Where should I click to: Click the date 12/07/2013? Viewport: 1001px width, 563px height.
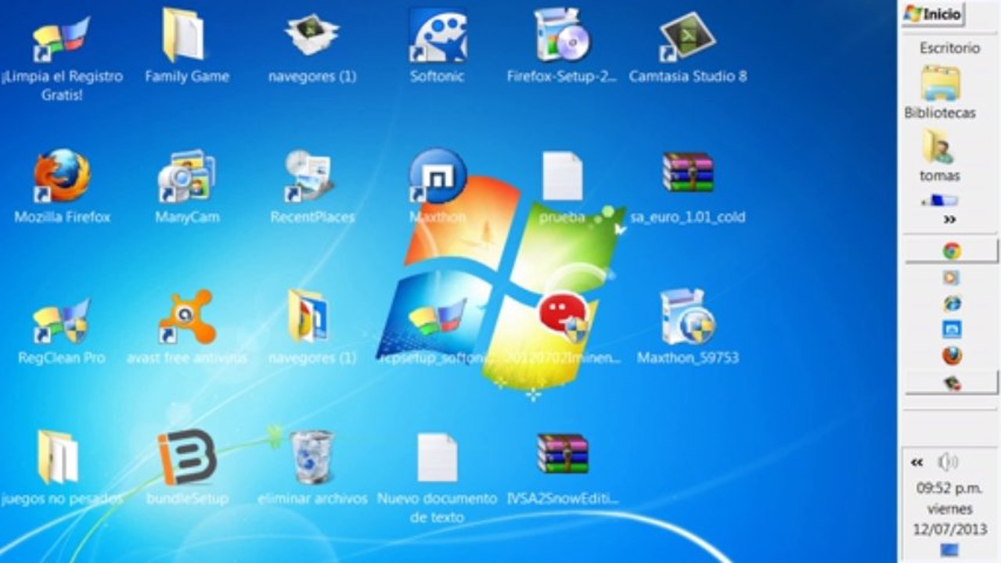[949, 529]
